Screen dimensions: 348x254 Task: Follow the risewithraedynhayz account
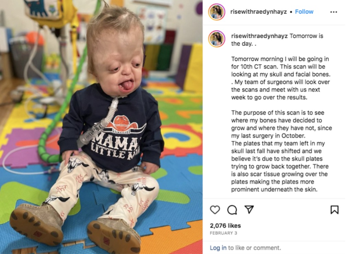pos(304,12)
